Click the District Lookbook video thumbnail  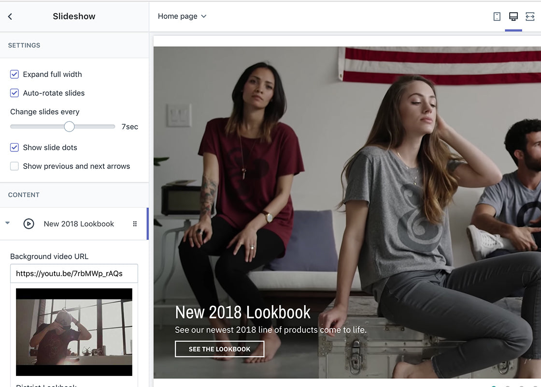click(x=74, y=332)
